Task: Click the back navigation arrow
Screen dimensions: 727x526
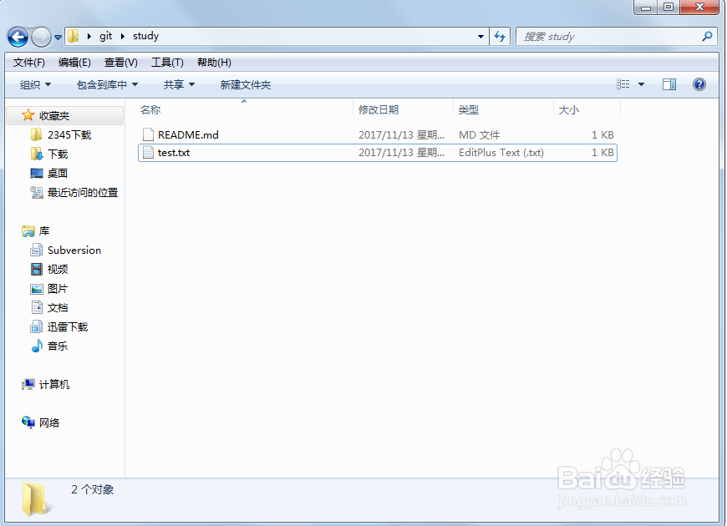Action: pos(17,36)
